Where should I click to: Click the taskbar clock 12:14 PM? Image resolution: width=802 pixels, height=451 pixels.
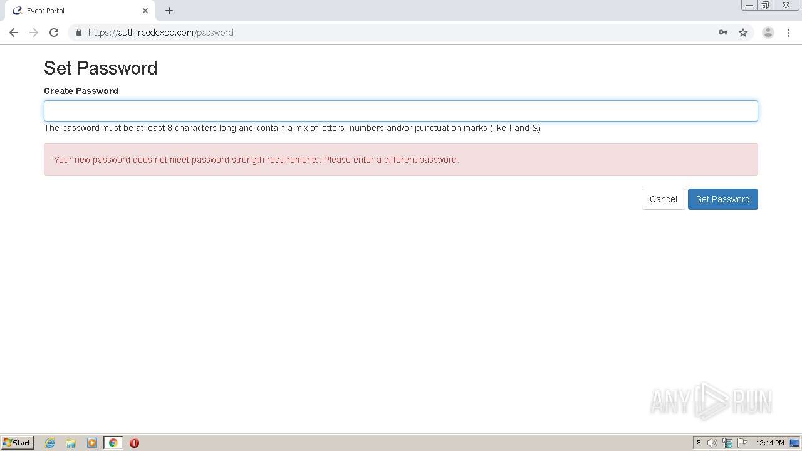pyautogui.click(x=770, y=443)
